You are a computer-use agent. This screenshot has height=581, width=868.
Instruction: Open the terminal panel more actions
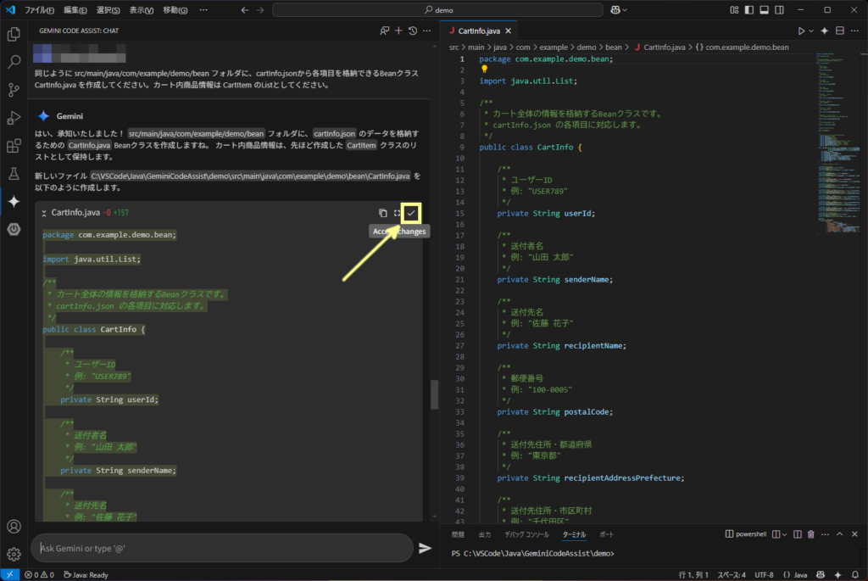(x=826, y=534)
